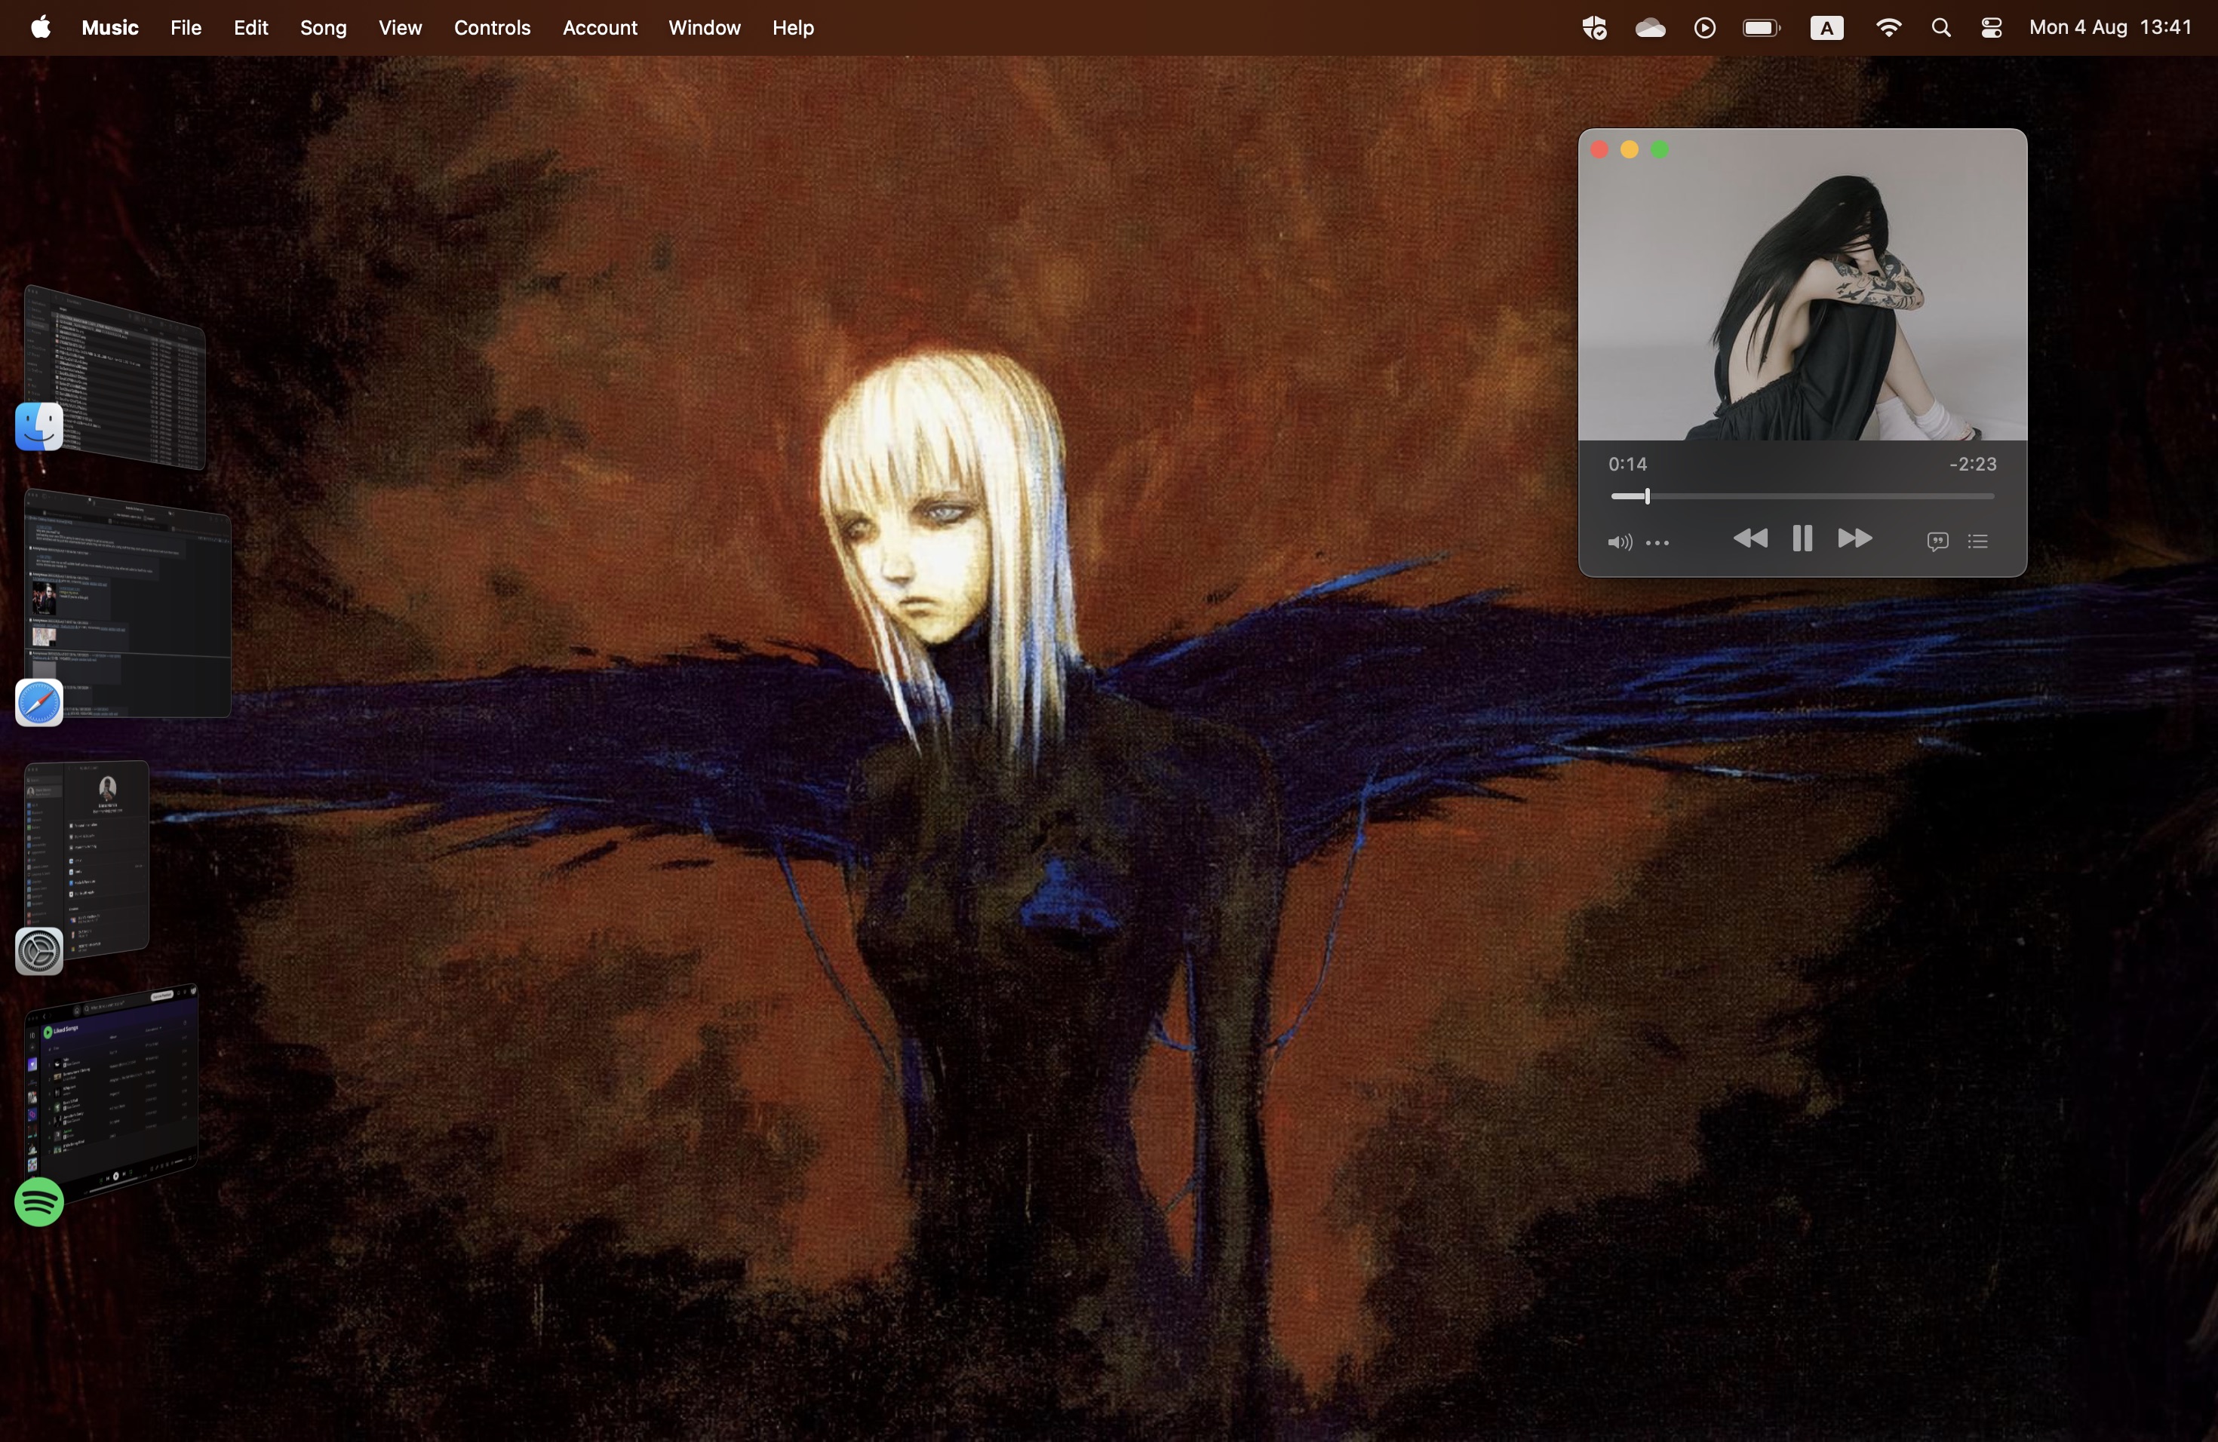Open the Account menu
The width and height of the screenshot is (2218, 1442).
pyautogui.click(x=599, y=28)
